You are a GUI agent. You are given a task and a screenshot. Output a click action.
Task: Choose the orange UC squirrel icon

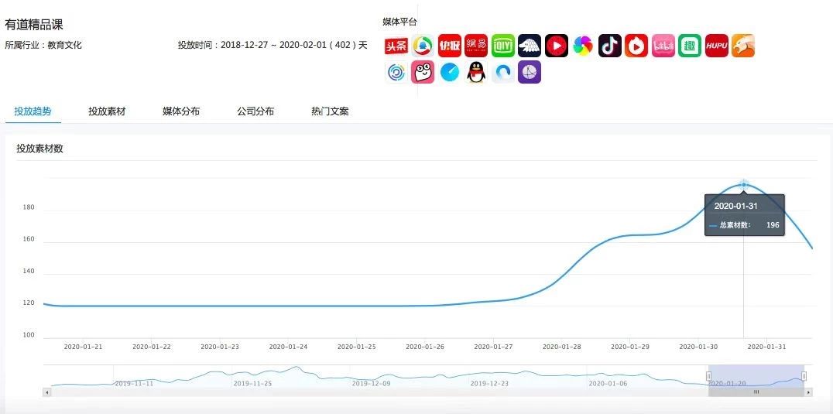pos(743,46)
